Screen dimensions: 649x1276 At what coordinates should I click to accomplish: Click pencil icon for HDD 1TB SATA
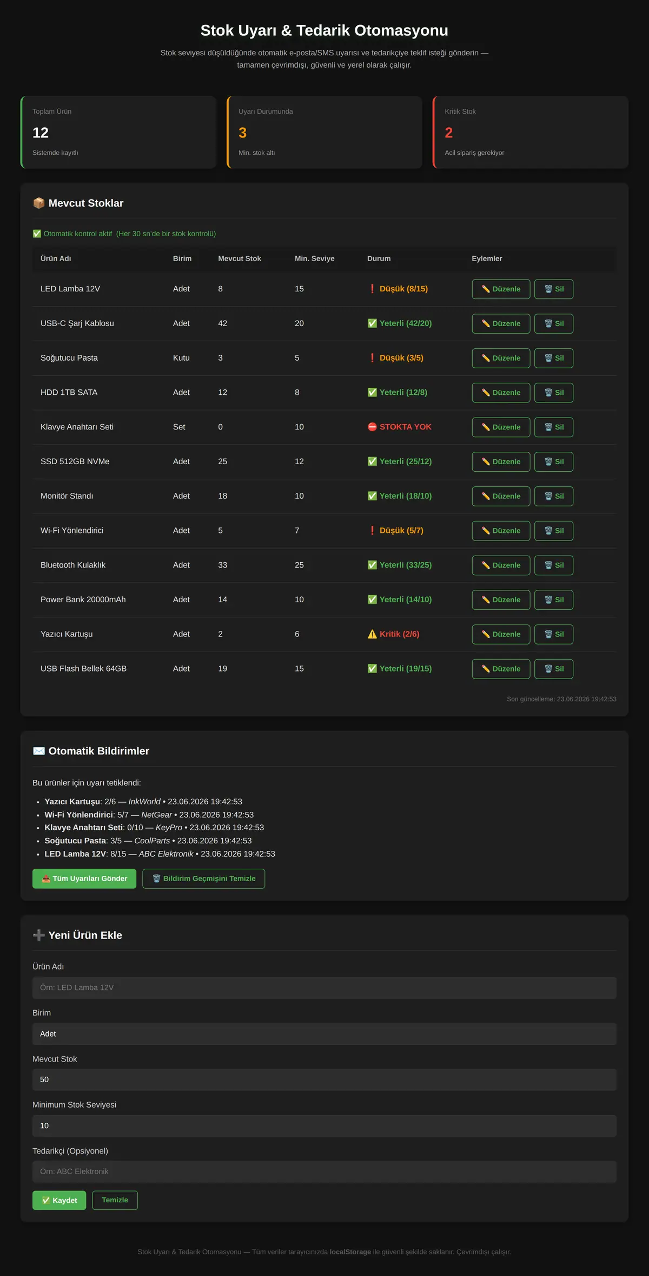[501, 393]
